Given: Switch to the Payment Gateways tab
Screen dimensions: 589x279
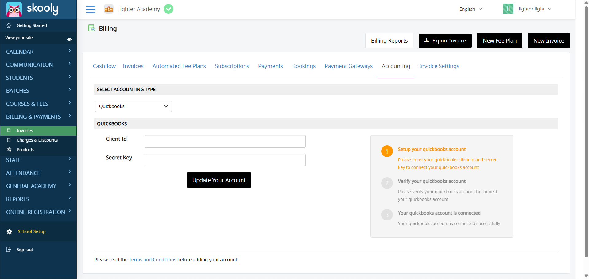Looking at the screenshot, I should pos(349,66).
